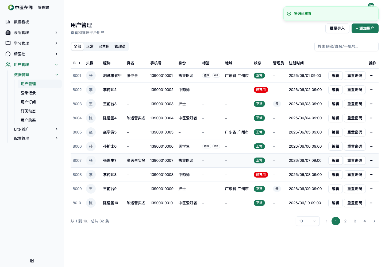Image resolution: width=385 pixels, height=267 pixels.
Task: Go to page 3 of results
Action: [x=355, y=221]
